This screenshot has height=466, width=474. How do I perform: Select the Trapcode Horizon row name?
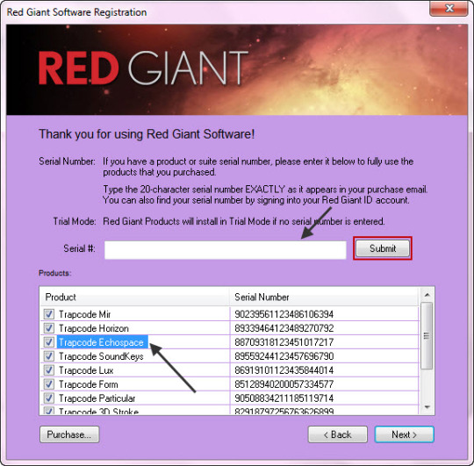(x=94, y=328)
